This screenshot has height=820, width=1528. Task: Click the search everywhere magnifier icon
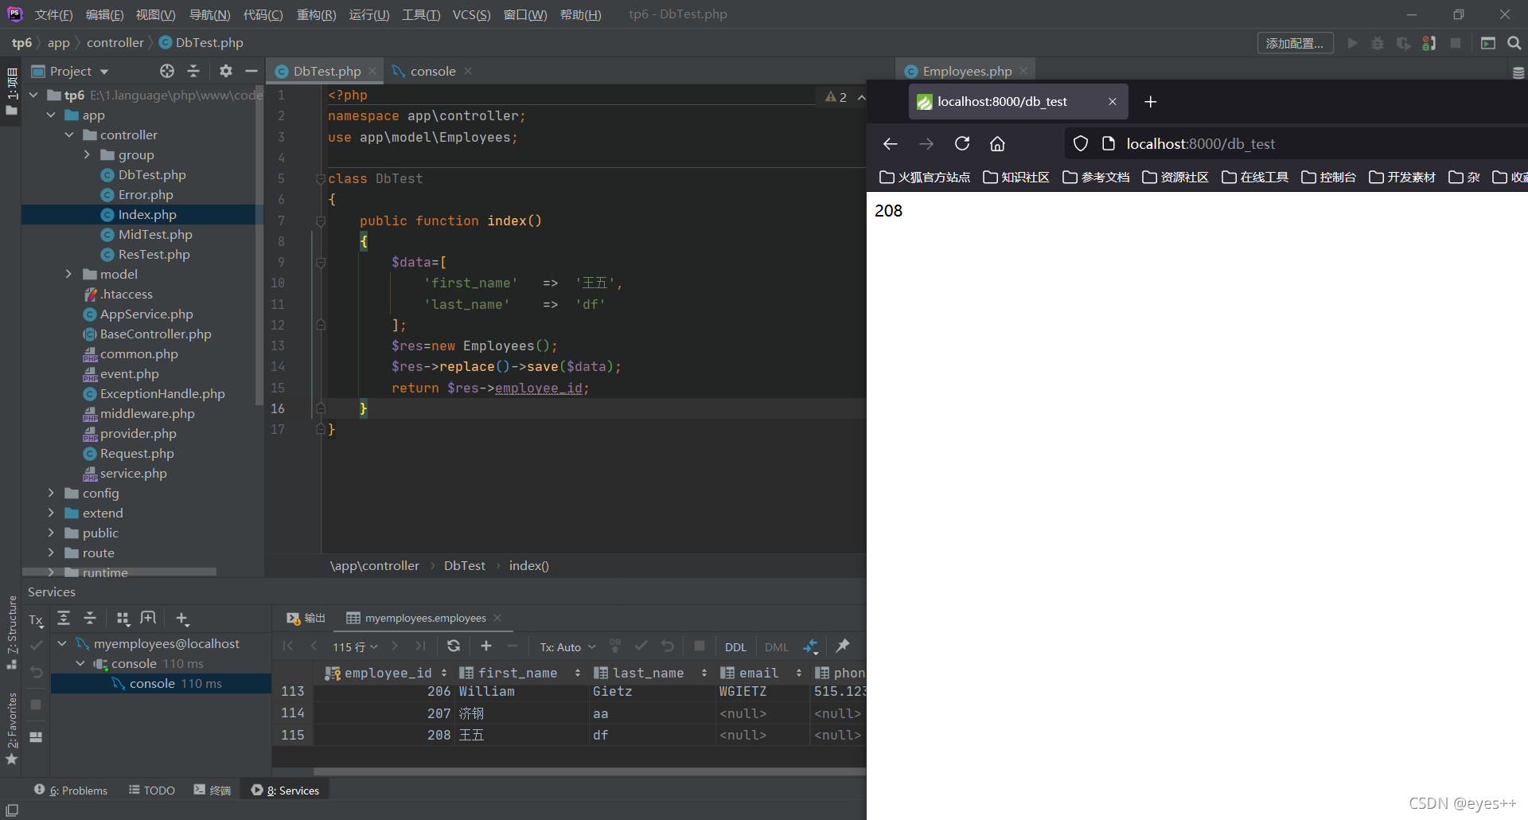(x=1514, y=43)
